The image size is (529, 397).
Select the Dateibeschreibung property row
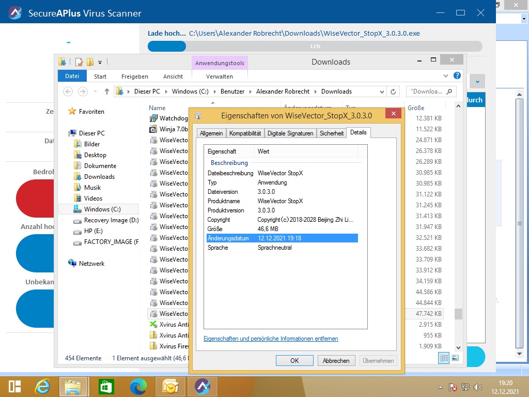click(282, 173)
